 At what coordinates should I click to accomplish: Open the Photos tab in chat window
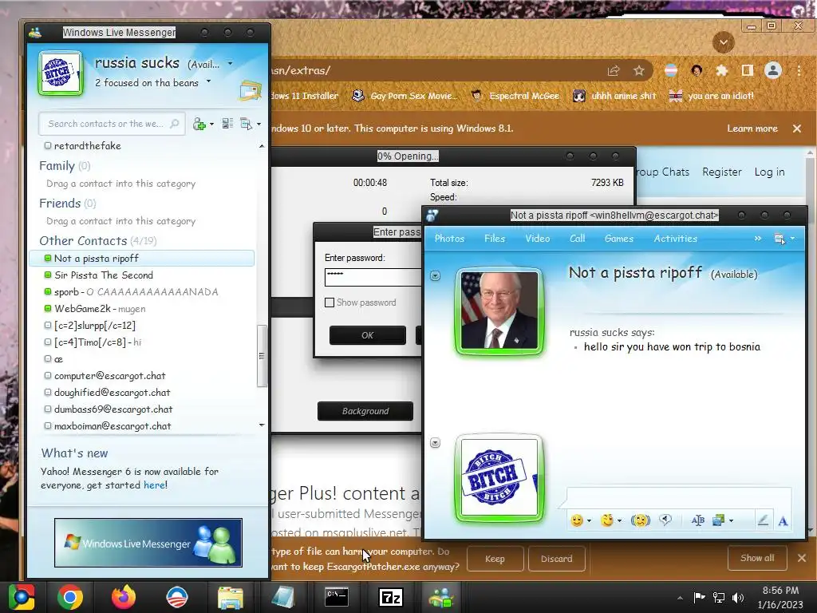(x=449, y=239)
